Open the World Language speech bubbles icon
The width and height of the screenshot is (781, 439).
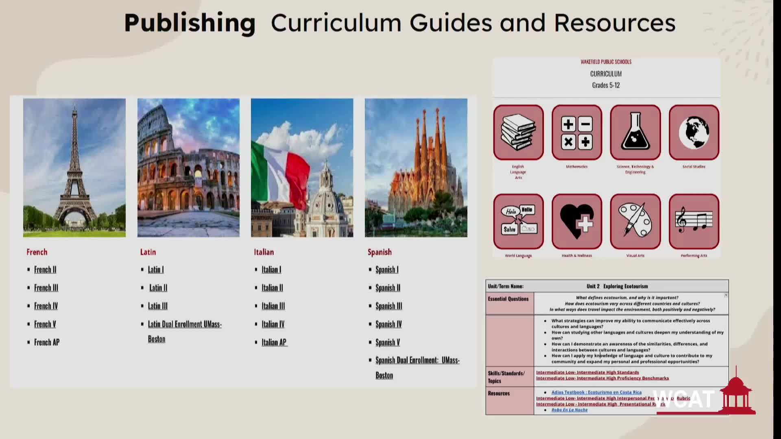coord(518,221)
